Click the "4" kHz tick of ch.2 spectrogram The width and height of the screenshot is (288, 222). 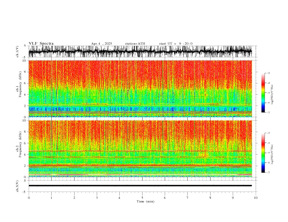(25, 155)
